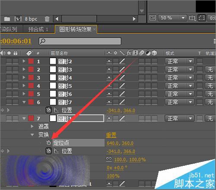Collapse the 变换 group
216x190 pixels.
(x=32, y=135)
